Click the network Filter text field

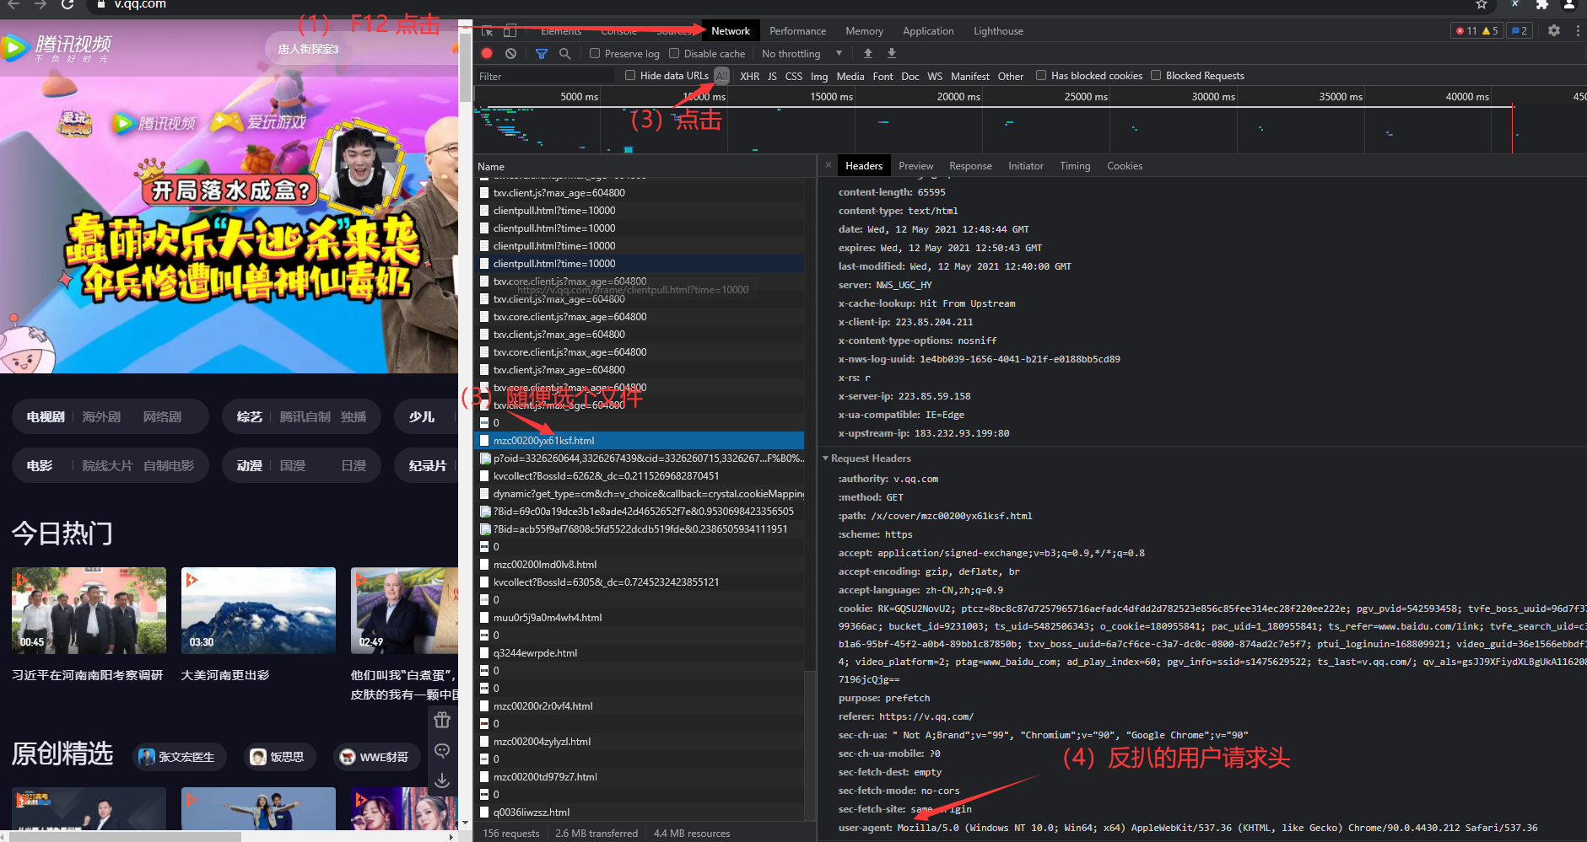point(547,76)
